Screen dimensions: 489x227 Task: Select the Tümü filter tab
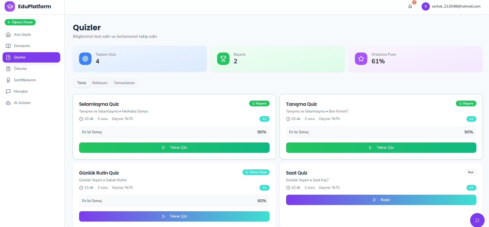[81, 83]
